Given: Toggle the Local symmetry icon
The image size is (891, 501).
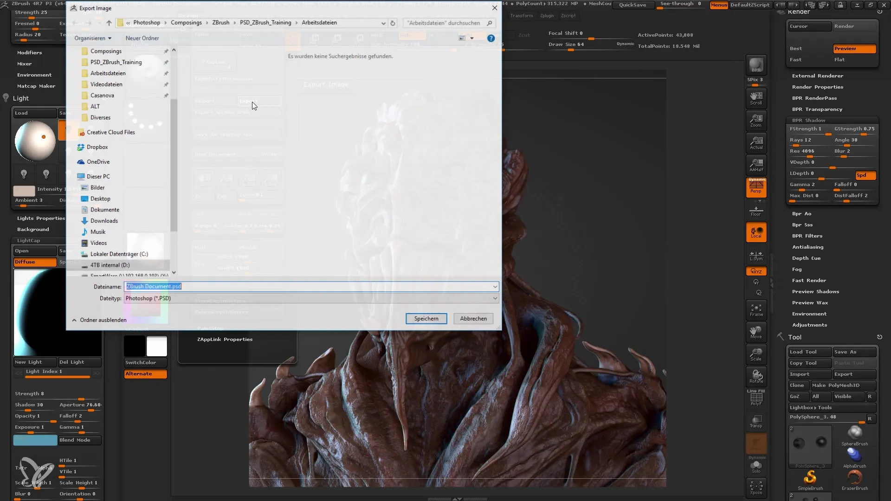Looking at the screenshot, I should 756,232.
